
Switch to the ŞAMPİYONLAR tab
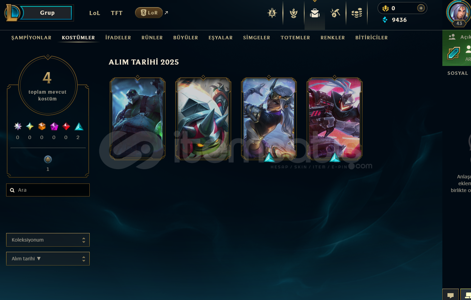(x=31, y=38)
